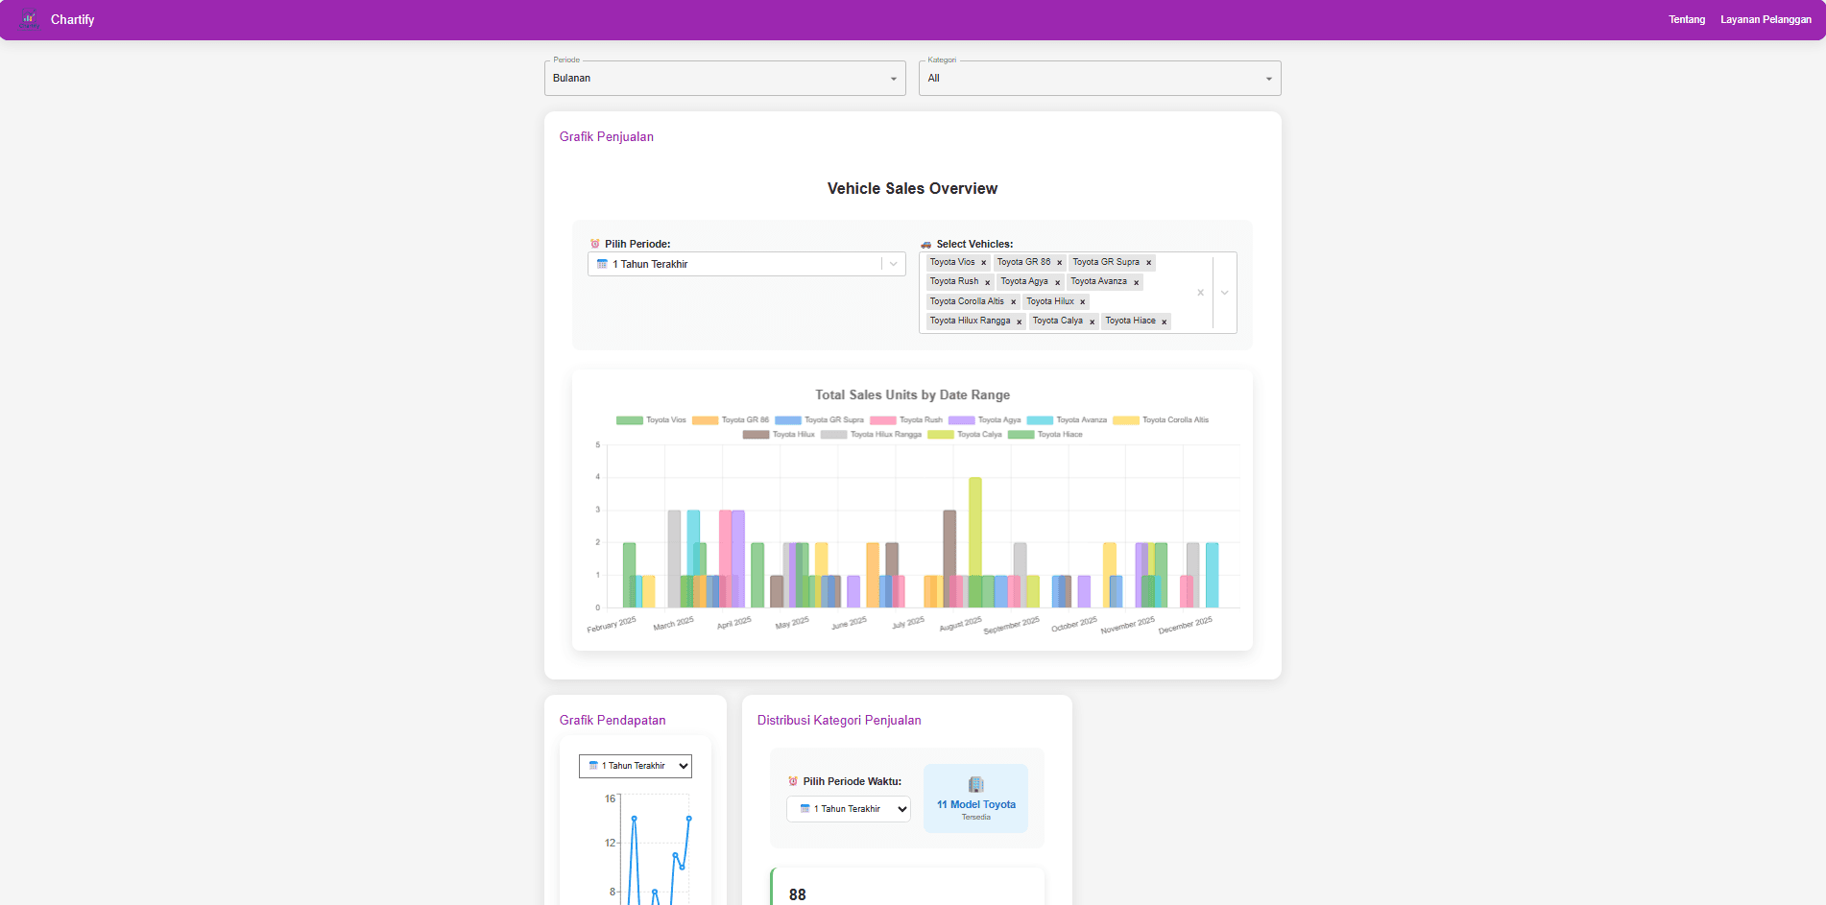The height and width of the screenshot is (905, 1826).
Task: Remove the Toyota Avanza chip
Action: (1136, 282)
